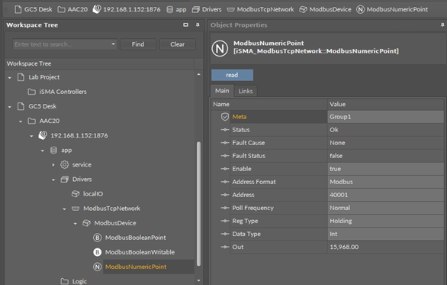Viewport: 447px width, 285px height.
Task: Click the ModbusNumericPoint N icon in tree
Action: click(97, 267)
